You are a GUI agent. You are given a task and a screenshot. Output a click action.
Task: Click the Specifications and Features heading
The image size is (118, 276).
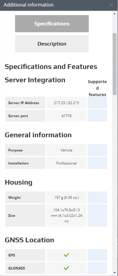click(x=51, y=67)
